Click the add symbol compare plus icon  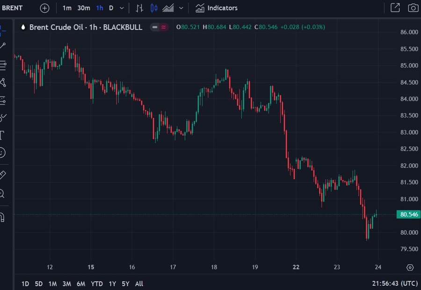(44, 8)
